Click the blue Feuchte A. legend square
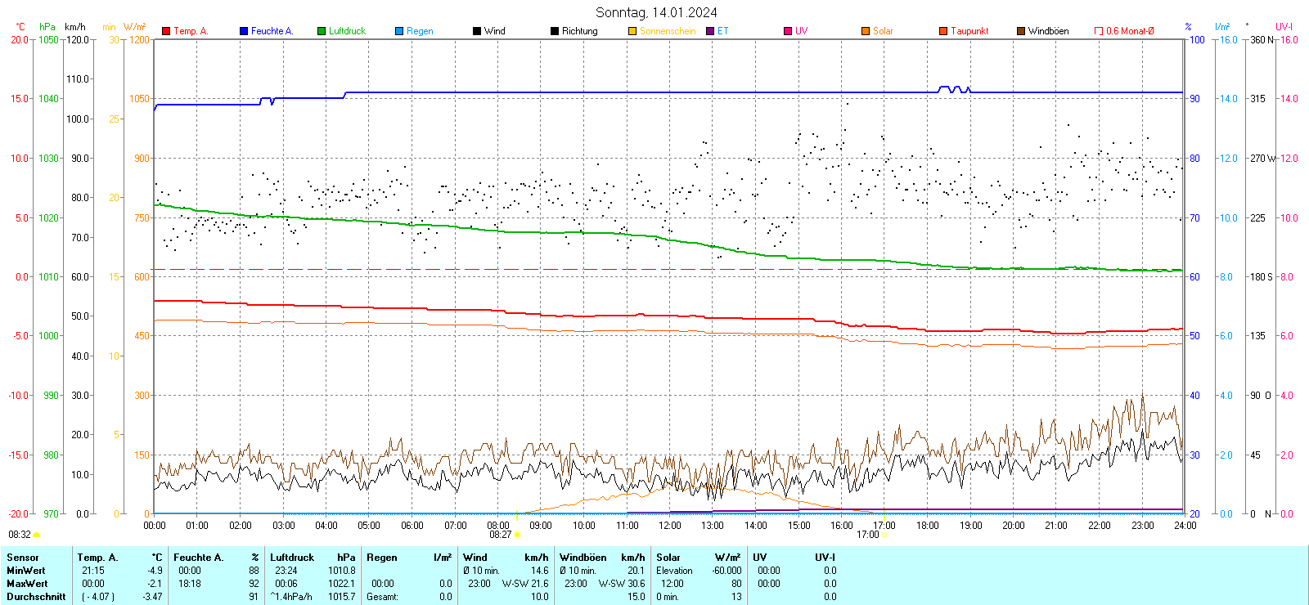The image size is (1309, 605). [244, 31]
